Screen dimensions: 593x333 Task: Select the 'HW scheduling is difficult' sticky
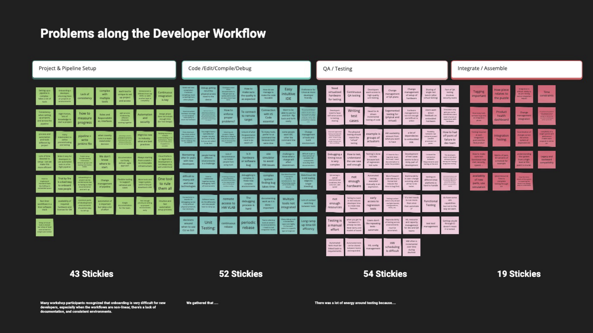pyautogui.click(x=392, y=247)
